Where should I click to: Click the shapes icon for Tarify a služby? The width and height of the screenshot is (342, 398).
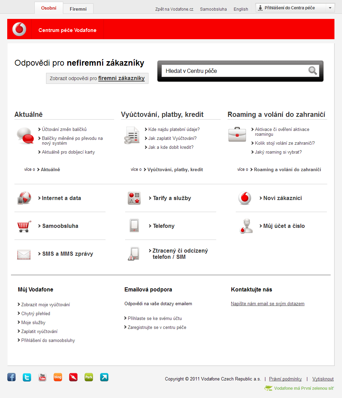point(134,198)
